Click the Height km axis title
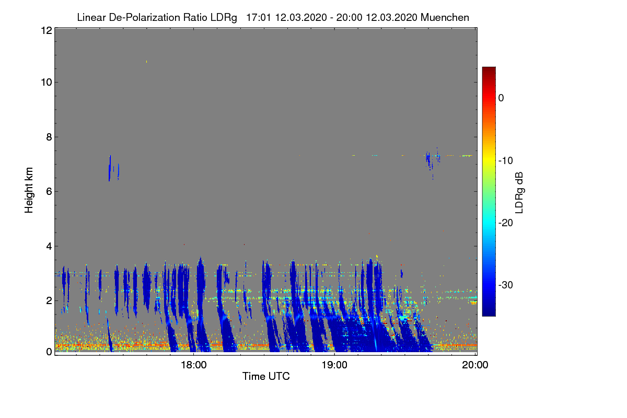The image size is (627, 418). point(29,190)
